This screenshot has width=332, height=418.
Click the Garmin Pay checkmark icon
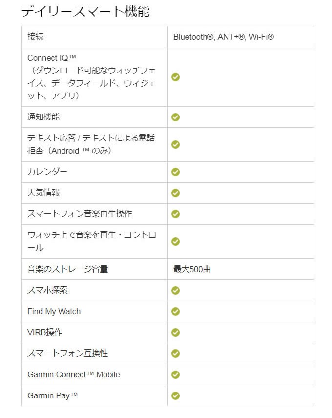coord(175,395)
